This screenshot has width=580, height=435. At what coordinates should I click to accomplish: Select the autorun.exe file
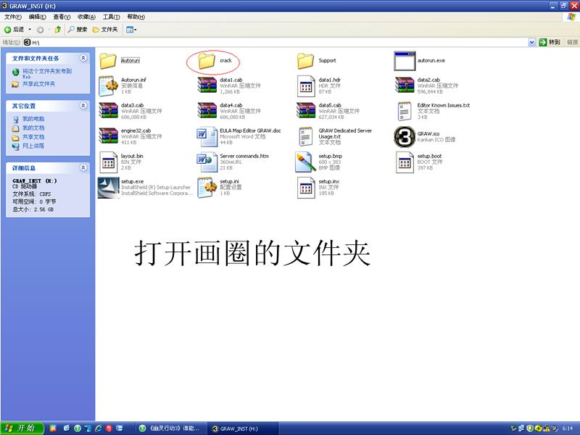(x=420, y=61)
